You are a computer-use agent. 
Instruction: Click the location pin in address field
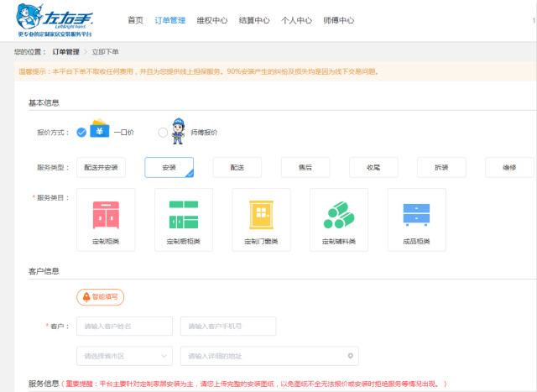tap(351, 355)
